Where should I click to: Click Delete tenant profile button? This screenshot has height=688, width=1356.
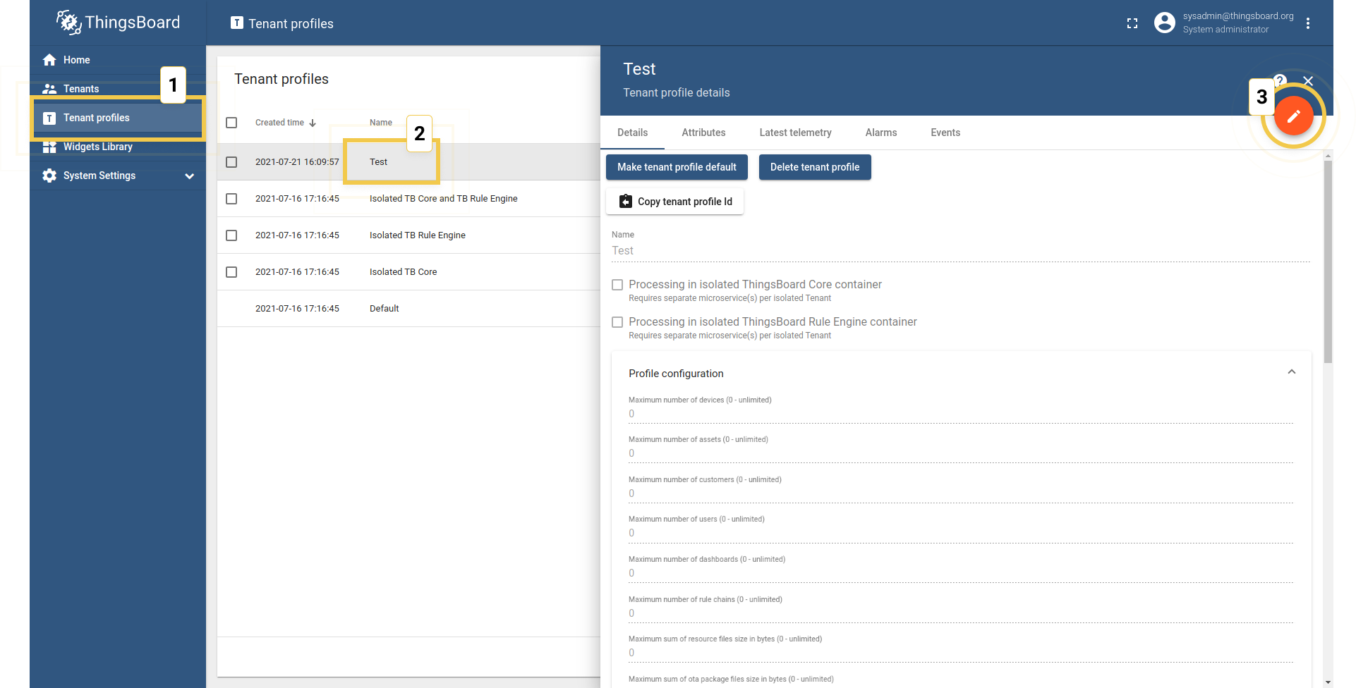tap(814, 167)
